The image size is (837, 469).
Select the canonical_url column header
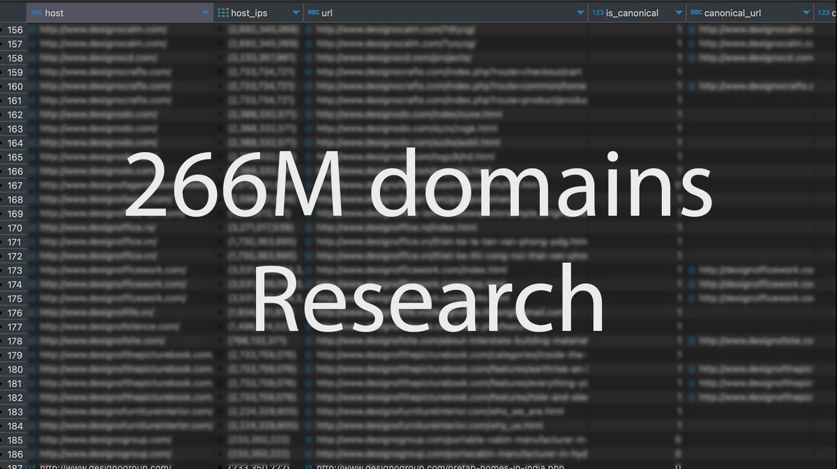click(750, 13)
